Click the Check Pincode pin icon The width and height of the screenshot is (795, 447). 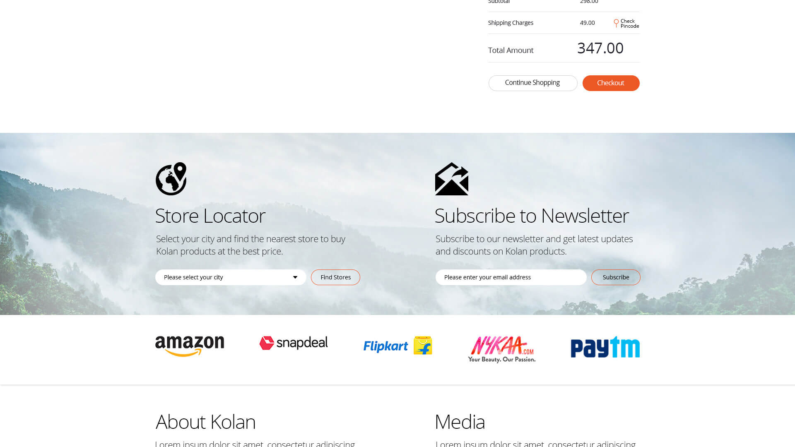pyautogui.click(x=616, y=23)
